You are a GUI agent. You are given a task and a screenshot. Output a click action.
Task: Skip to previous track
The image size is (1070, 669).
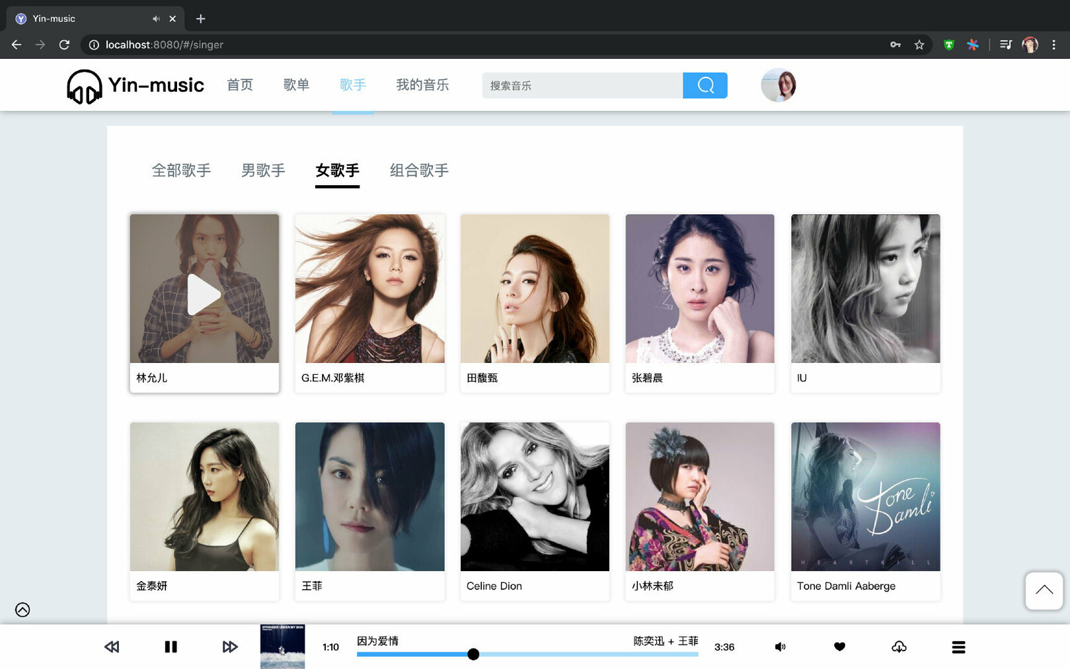112,647
